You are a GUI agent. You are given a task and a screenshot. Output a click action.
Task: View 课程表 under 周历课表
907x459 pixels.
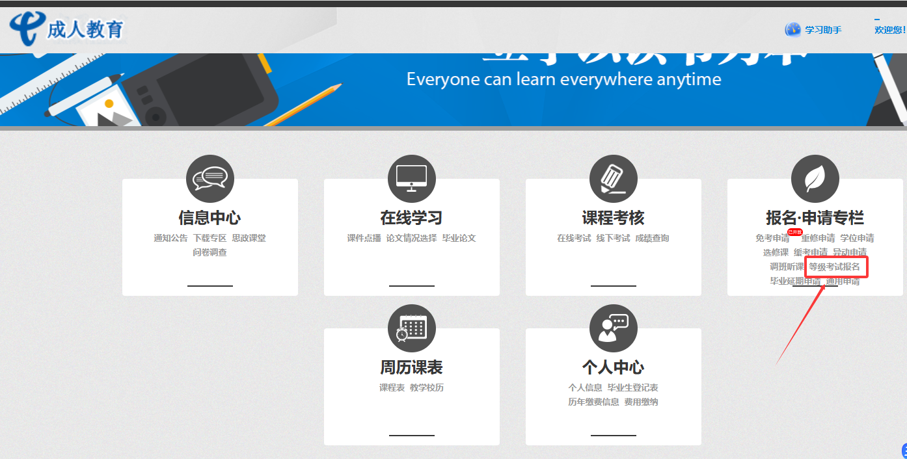pyautogui.click(x=392, y=387)
